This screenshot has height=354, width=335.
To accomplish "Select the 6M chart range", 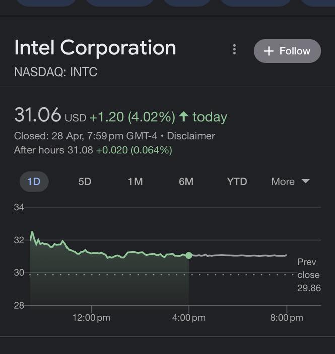I will coord(186,182).
